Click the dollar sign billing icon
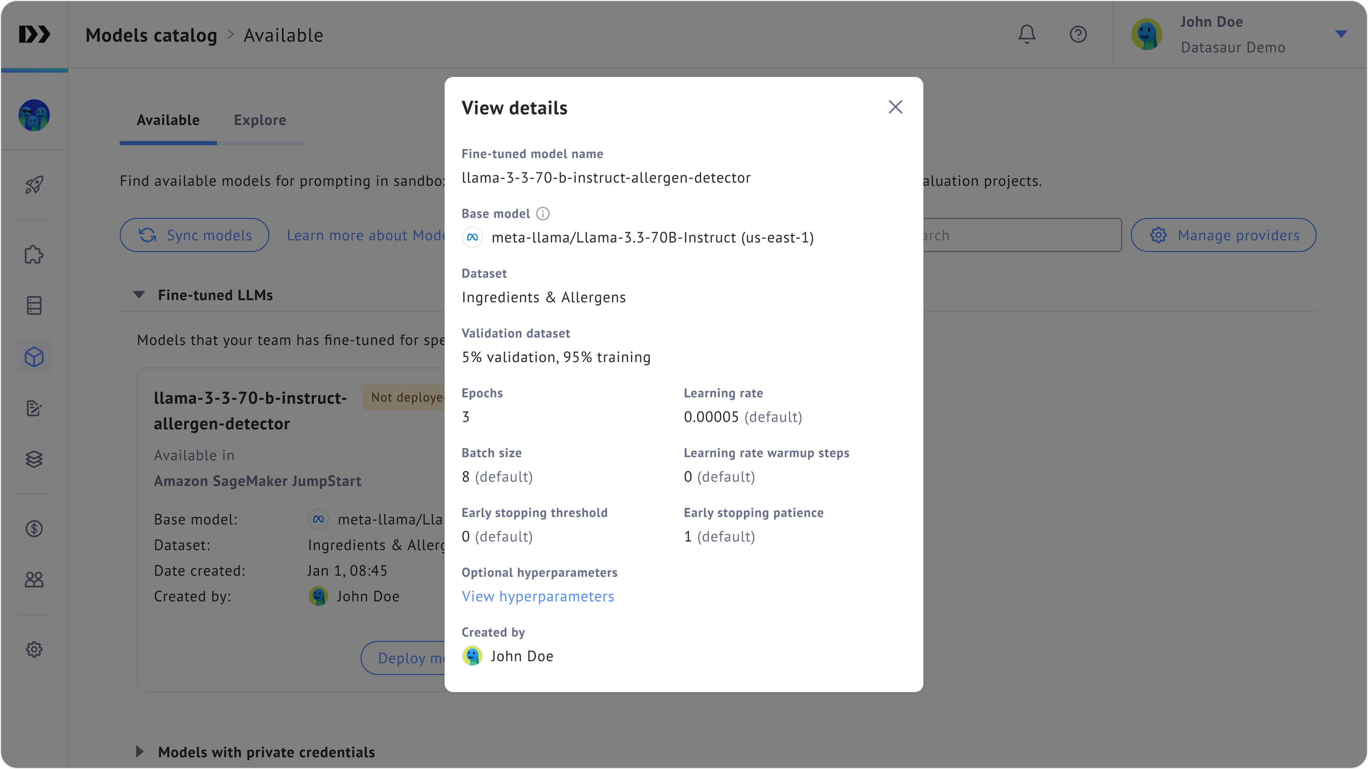Image resolution: width=1368 pixels, height=769 pixels. coord(34,529)
